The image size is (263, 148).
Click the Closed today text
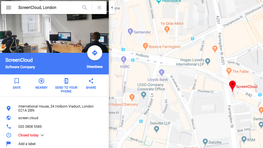pyautogui.click(x=28, y=135)
